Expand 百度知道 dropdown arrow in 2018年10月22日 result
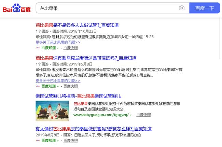 (x=58, y=48)
